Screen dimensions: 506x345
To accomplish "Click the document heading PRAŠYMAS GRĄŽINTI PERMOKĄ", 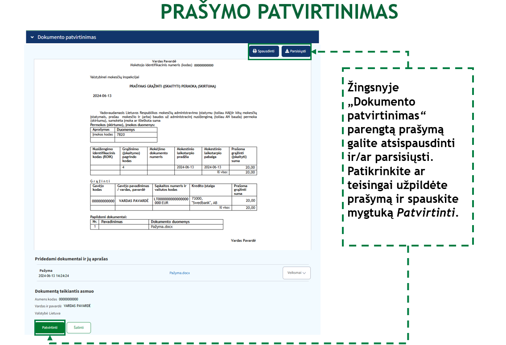I will click(173, 86).
